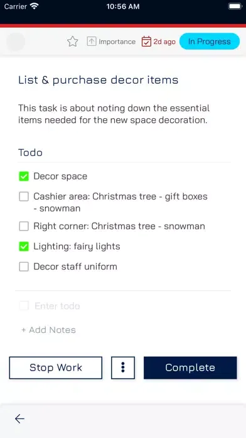This screenshot has width=246, height=438.
Task: Check the Cashier area todo item
Action: (24, 196)
